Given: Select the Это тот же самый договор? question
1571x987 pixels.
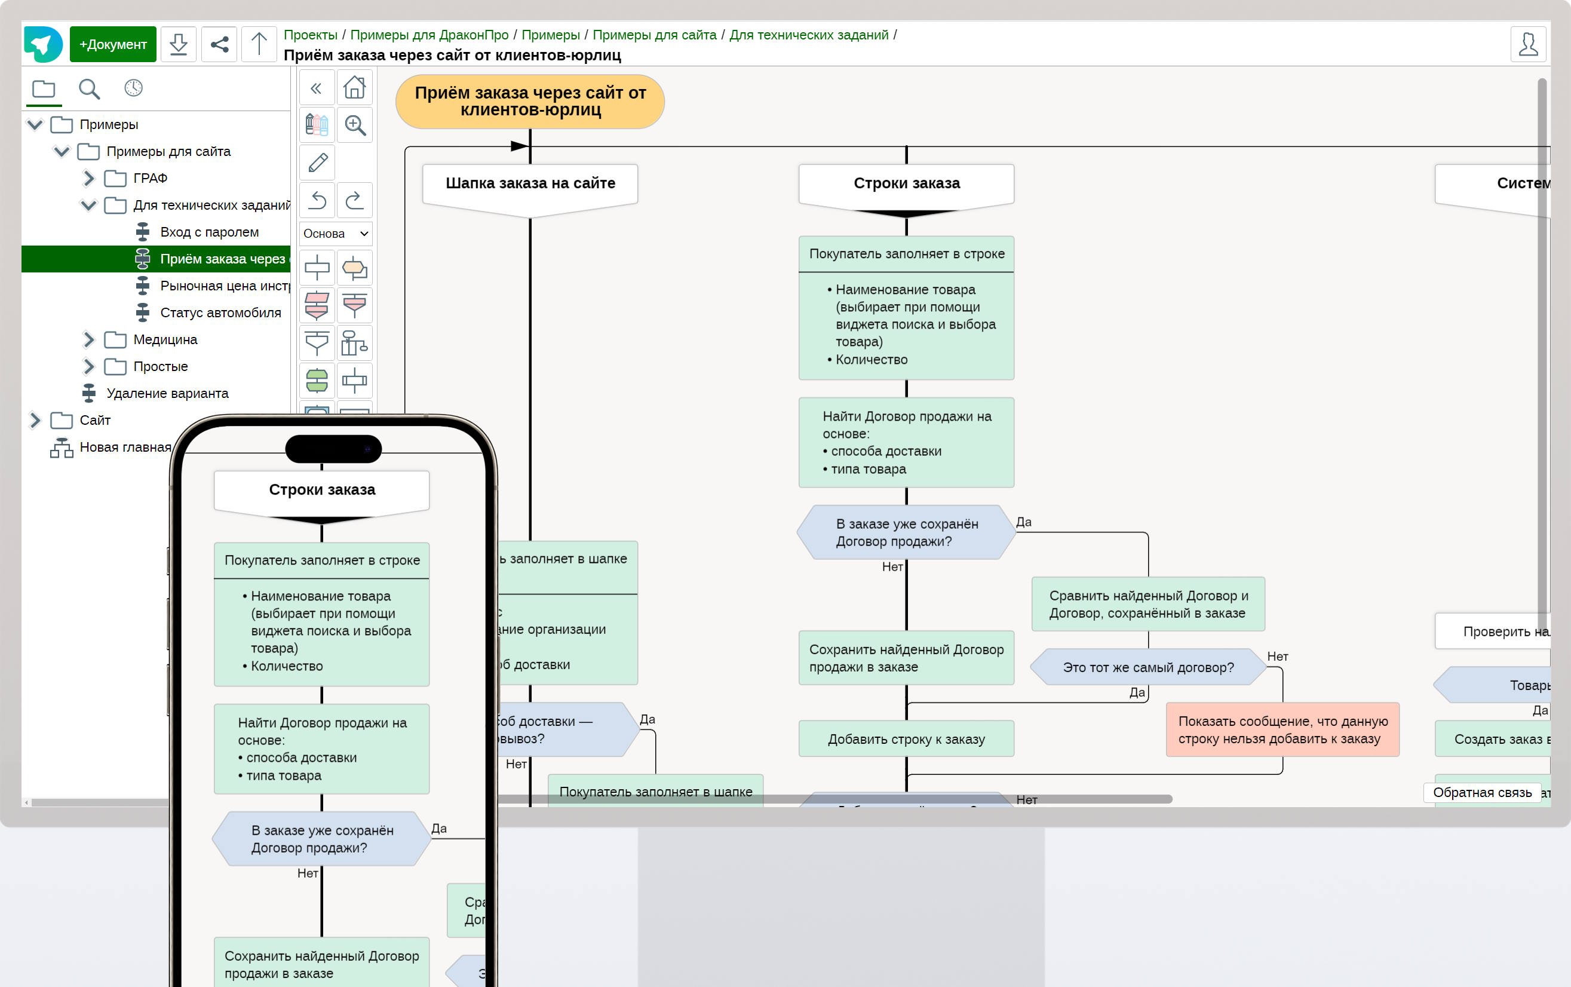Looking at the screenshot, I should [x=1148, y=667].
